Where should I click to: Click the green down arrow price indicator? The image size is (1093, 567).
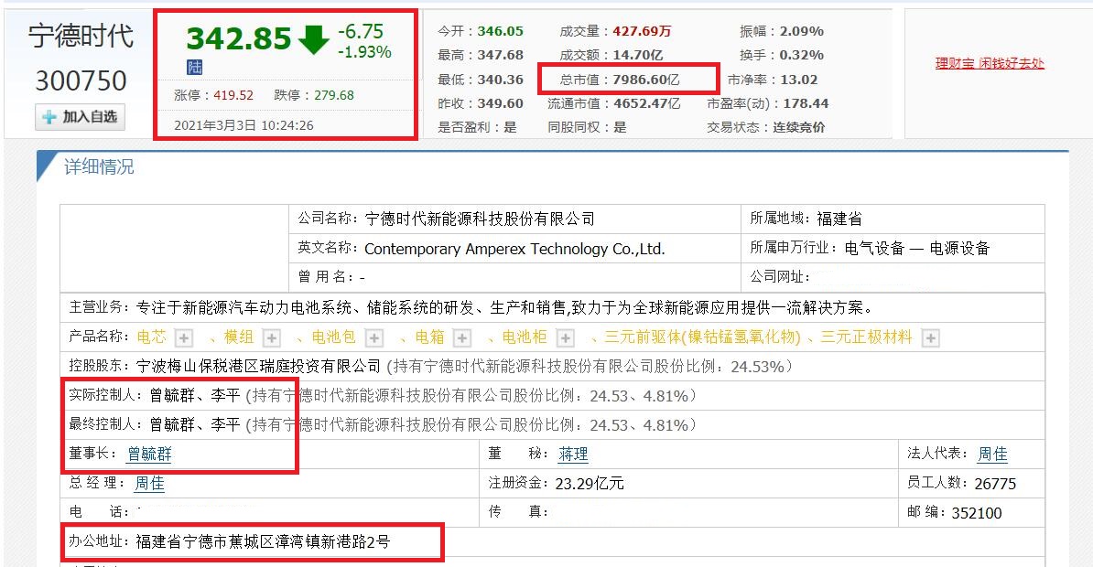314,39
